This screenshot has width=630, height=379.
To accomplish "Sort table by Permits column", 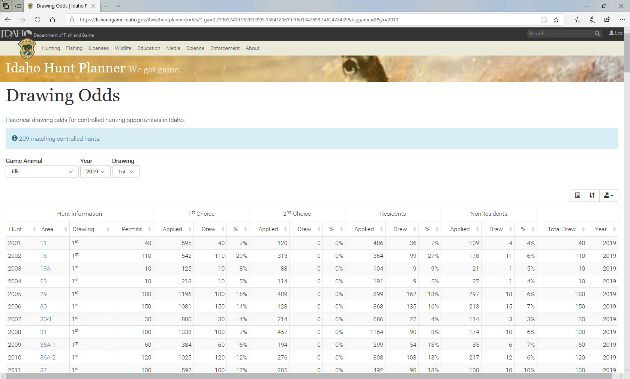I will pyautogui.click(x=132, y=229).
